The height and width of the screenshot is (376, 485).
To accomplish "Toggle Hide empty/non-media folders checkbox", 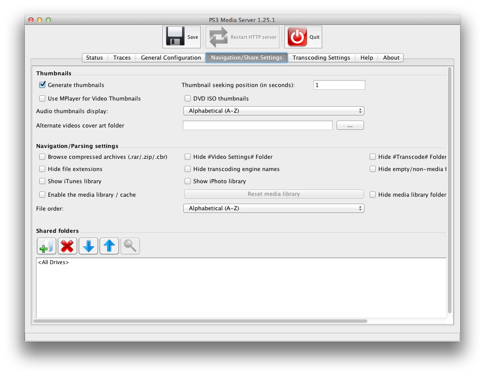I will [373, 169].
